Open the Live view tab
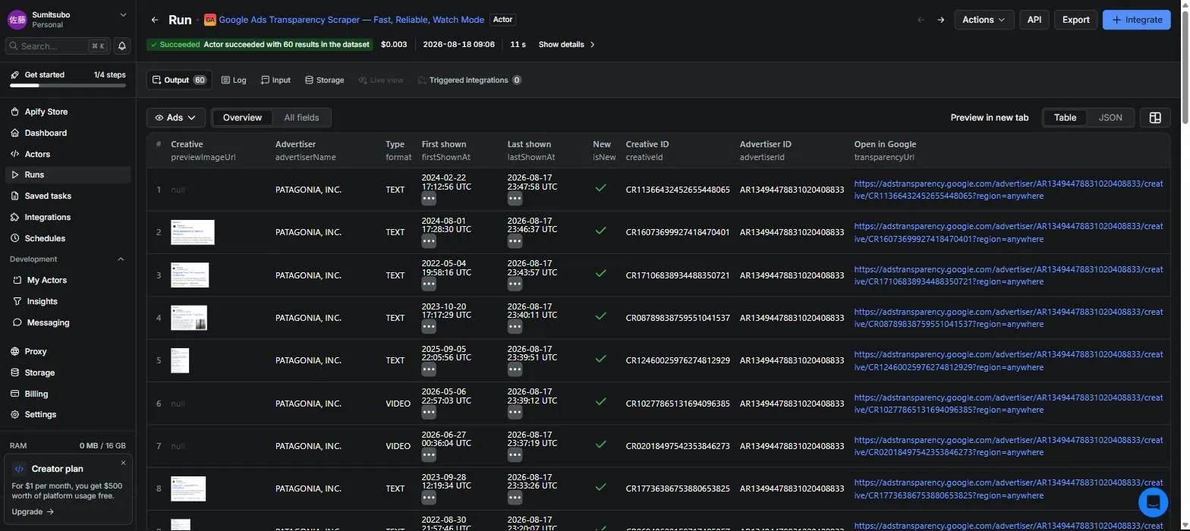Image resolution: width=1190 pixels, height=531 pixels. coord(381,80)
